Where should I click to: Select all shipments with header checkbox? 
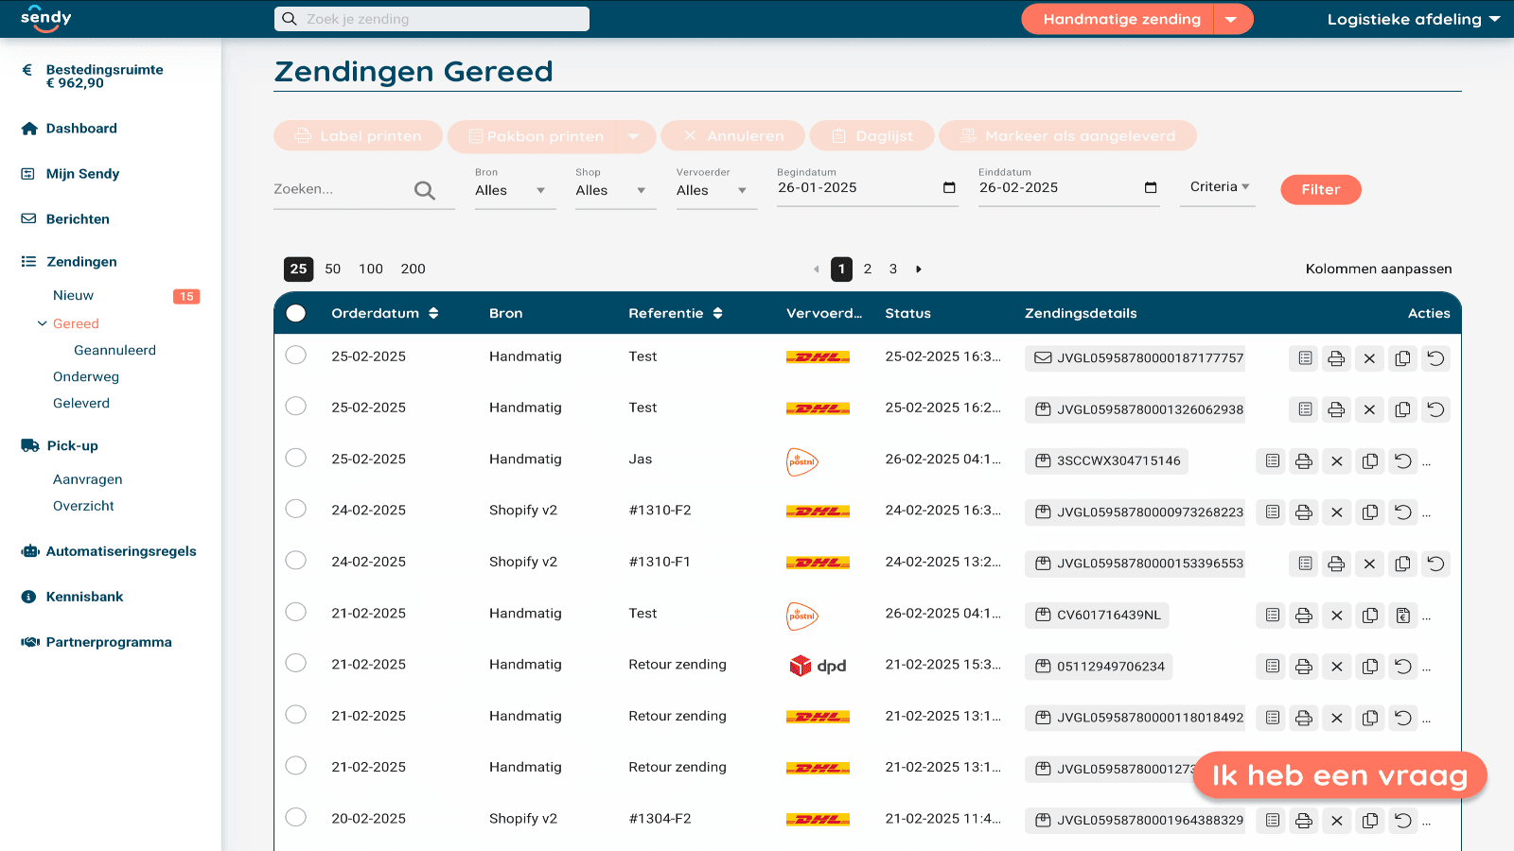pyautogui.click(x=295, y=313)
